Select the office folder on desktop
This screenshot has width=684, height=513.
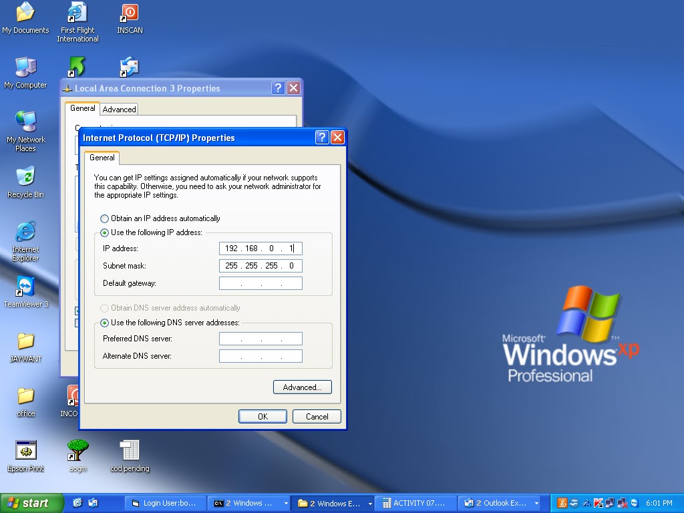point(25,401)
